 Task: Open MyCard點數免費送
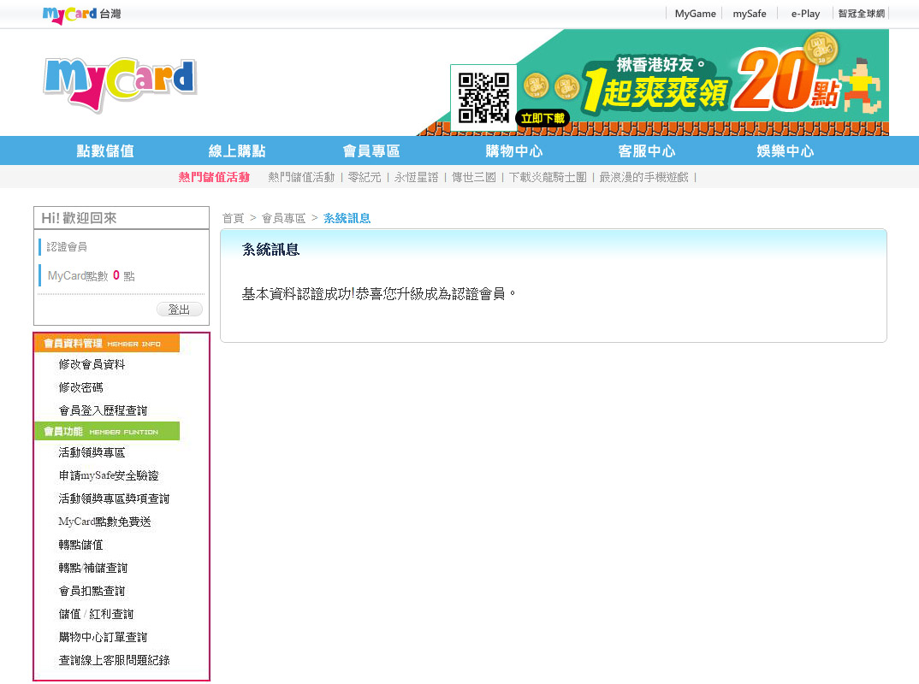105,522
